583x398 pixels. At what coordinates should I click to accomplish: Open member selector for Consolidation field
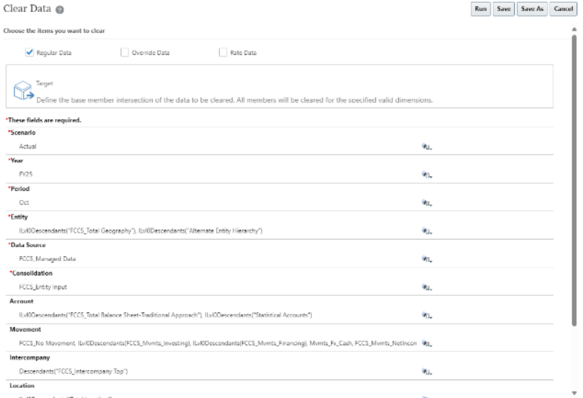(427, 287)
